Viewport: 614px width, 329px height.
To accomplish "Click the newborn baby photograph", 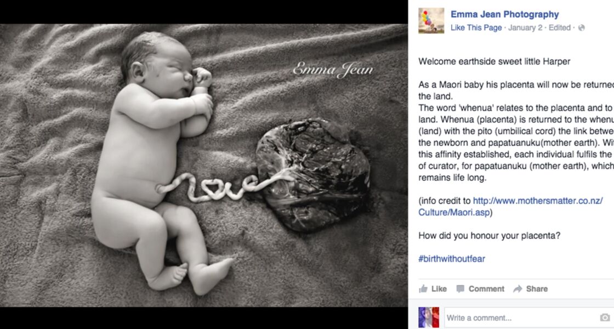I will pos(203,165).
